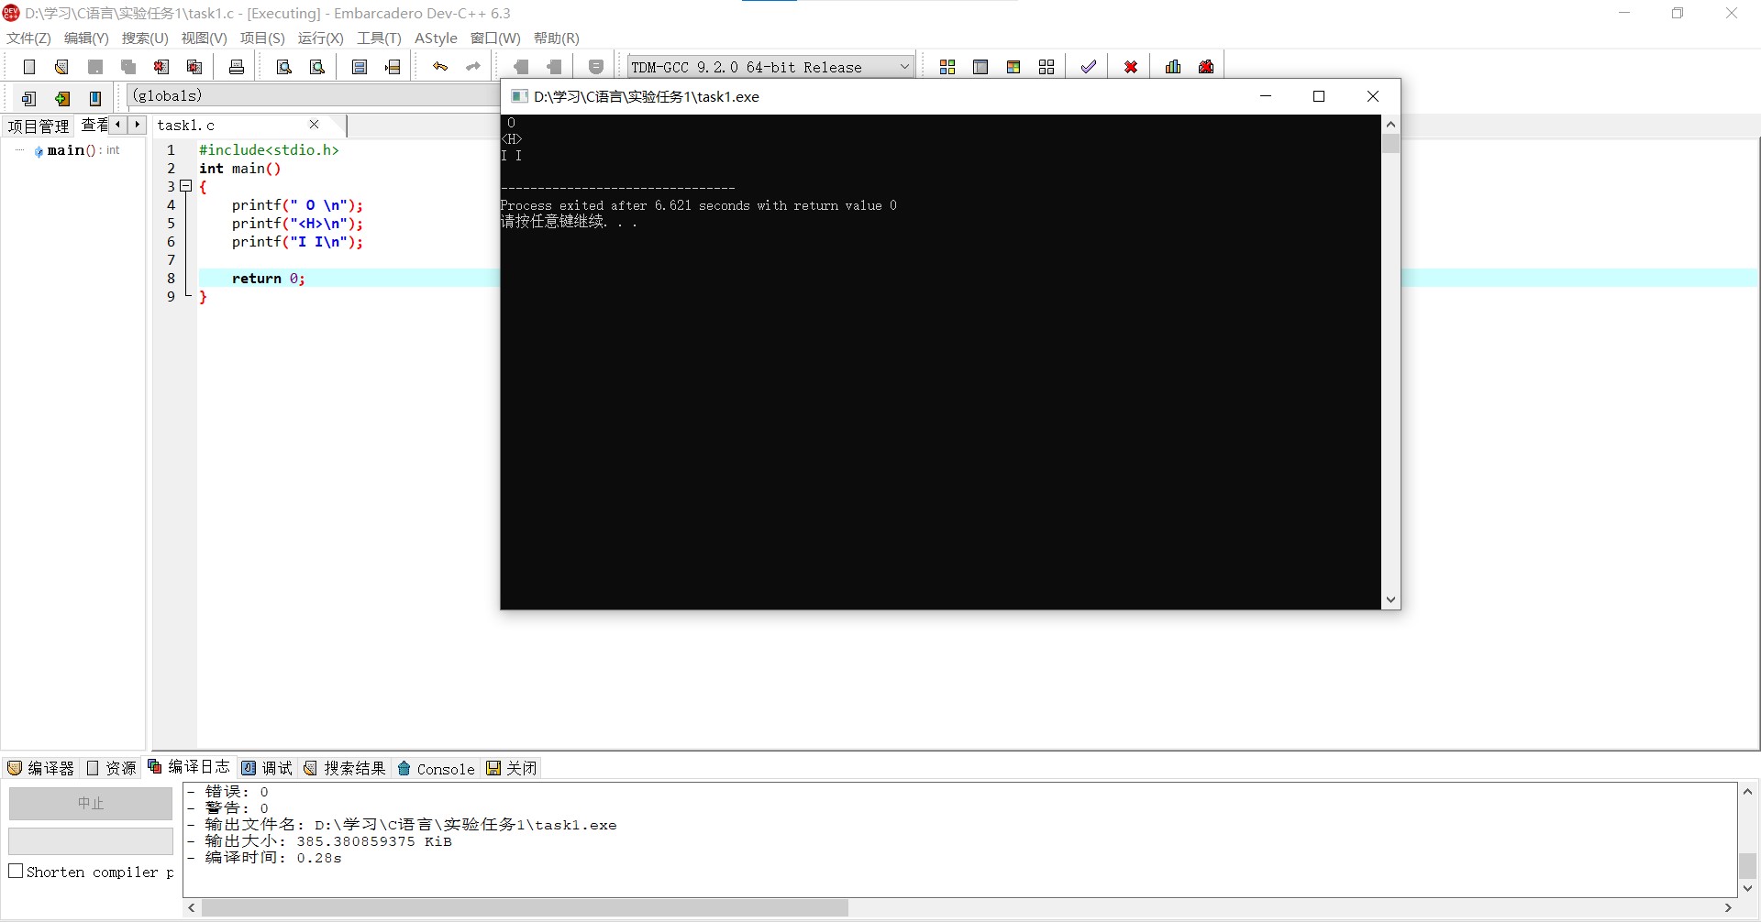
Task: Click the Save file toolbar icon
Action: click(x=95, y=67)
